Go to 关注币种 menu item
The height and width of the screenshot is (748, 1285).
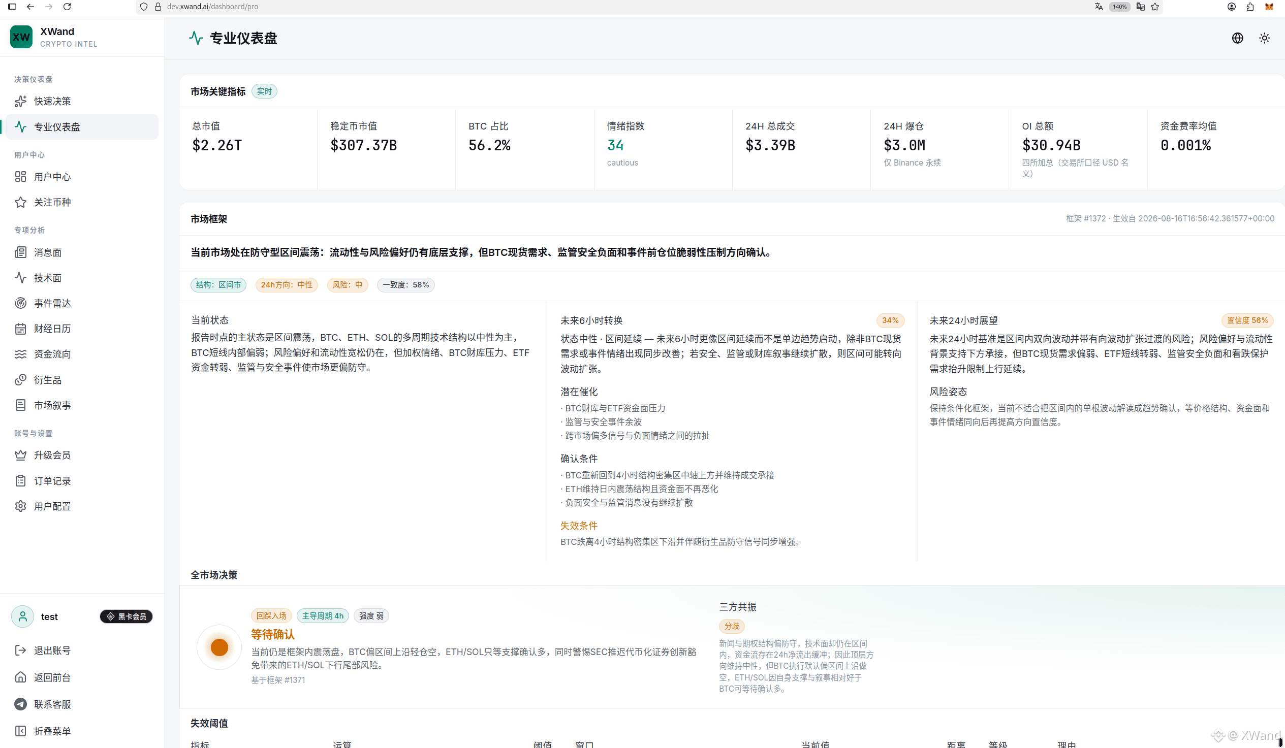82,202
